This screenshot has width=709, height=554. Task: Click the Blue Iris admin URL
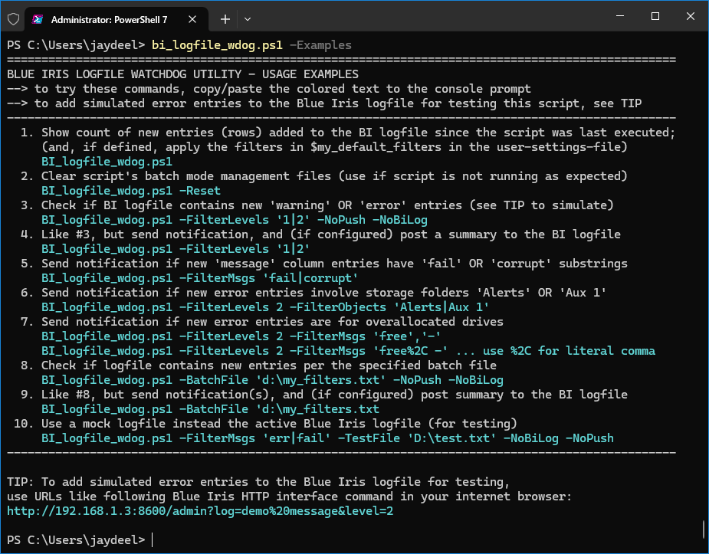[200, 511]
